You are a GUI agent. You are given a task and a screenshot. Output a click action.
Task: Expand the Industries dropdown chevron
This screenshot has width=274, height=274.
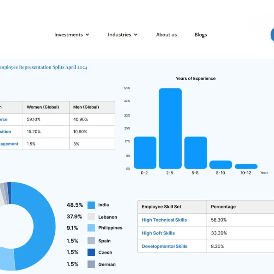(136, 35)
